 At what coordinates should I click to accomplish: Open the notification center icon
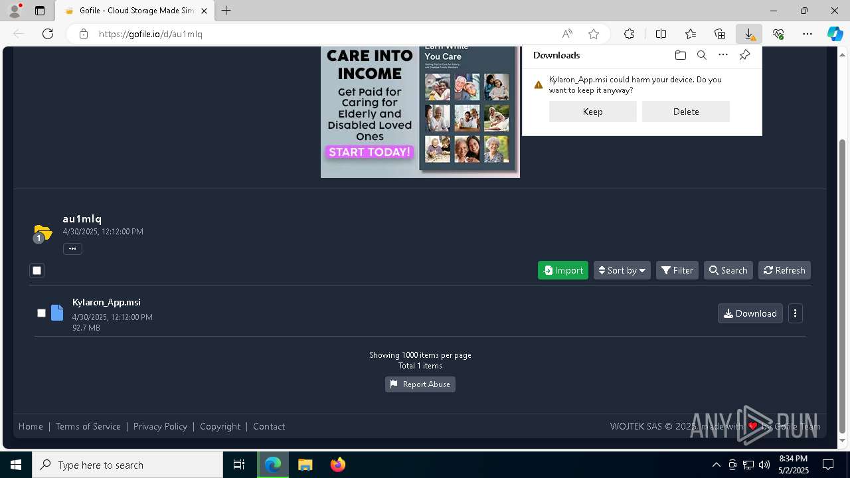[828, 465]
